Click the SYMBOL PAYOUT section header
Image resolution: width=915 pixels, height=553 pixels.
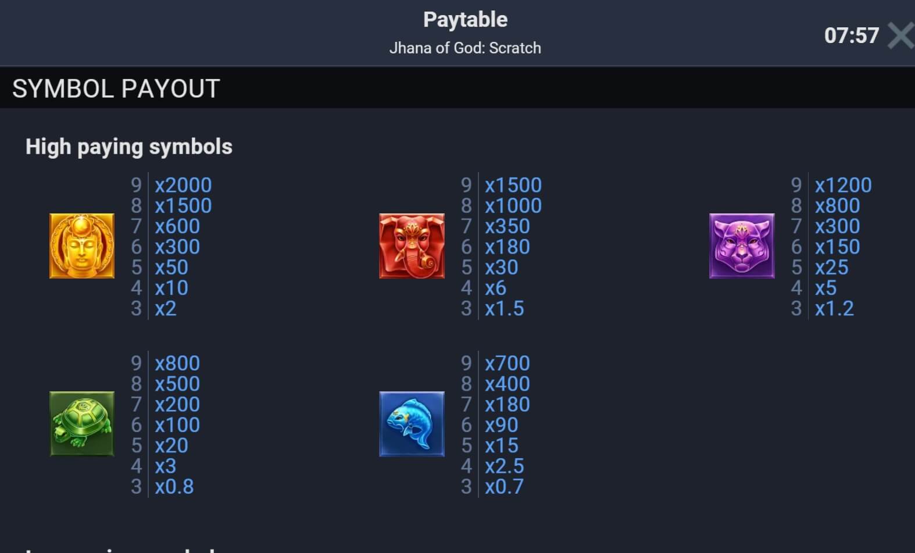point(116,89)
